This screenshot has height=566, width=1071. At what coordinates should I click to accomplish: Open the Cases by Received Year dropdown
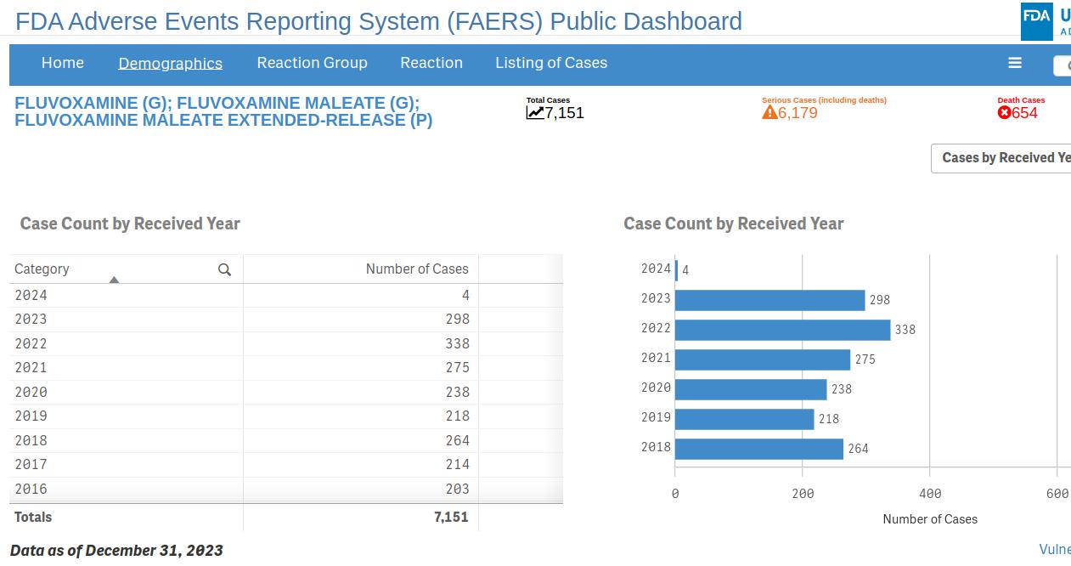pyautogui.click(x=1002, y=158)
